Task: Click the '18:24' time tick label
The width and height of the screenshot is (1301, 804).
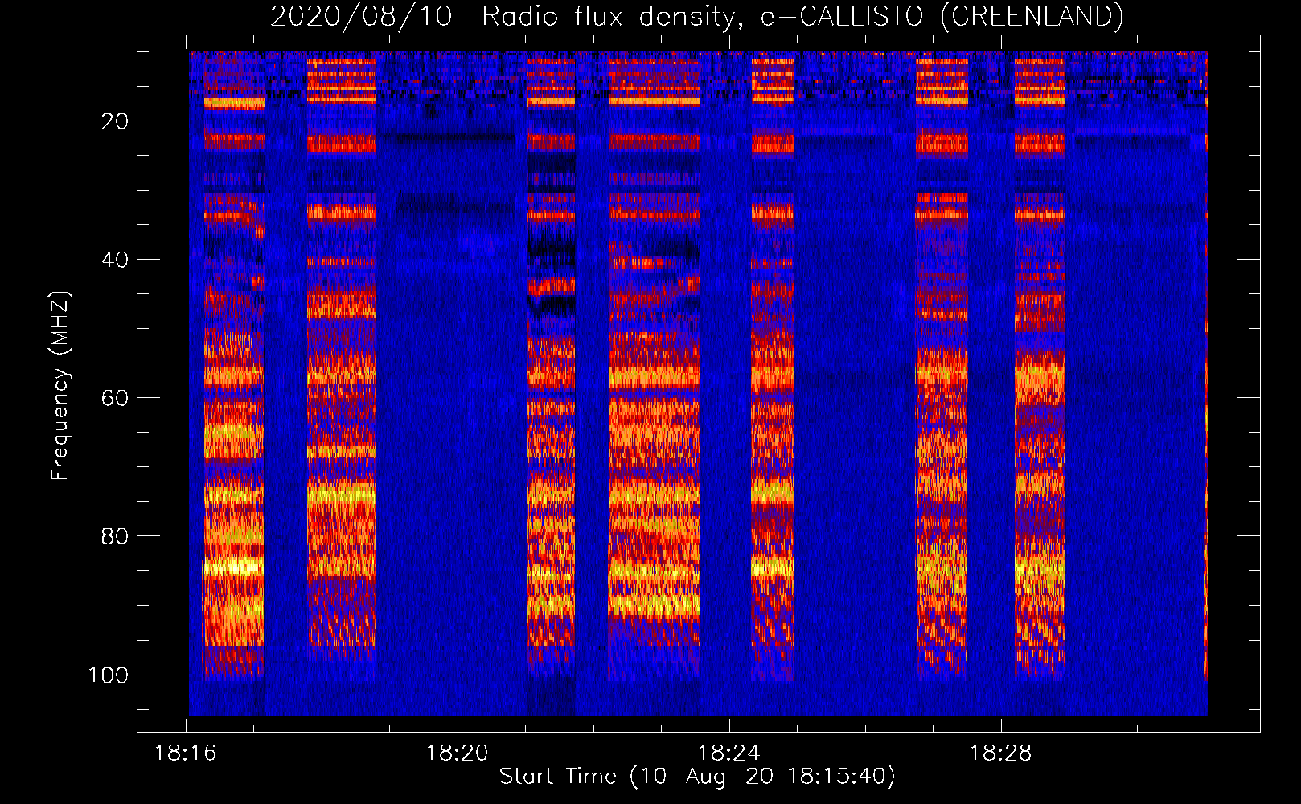Action: coord(729,753)
